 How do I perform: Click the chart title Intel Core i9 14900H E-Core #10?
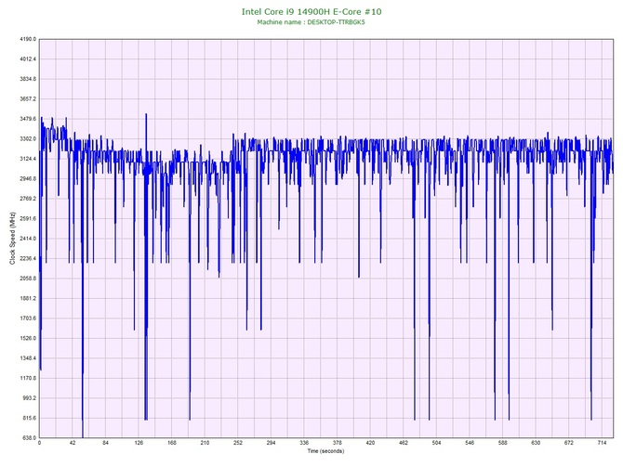coord(311,11)
